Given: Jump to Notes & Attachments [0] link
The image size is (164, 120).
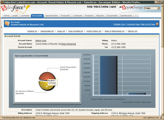Looking at the screenshot, I should [x=115, y=31].
